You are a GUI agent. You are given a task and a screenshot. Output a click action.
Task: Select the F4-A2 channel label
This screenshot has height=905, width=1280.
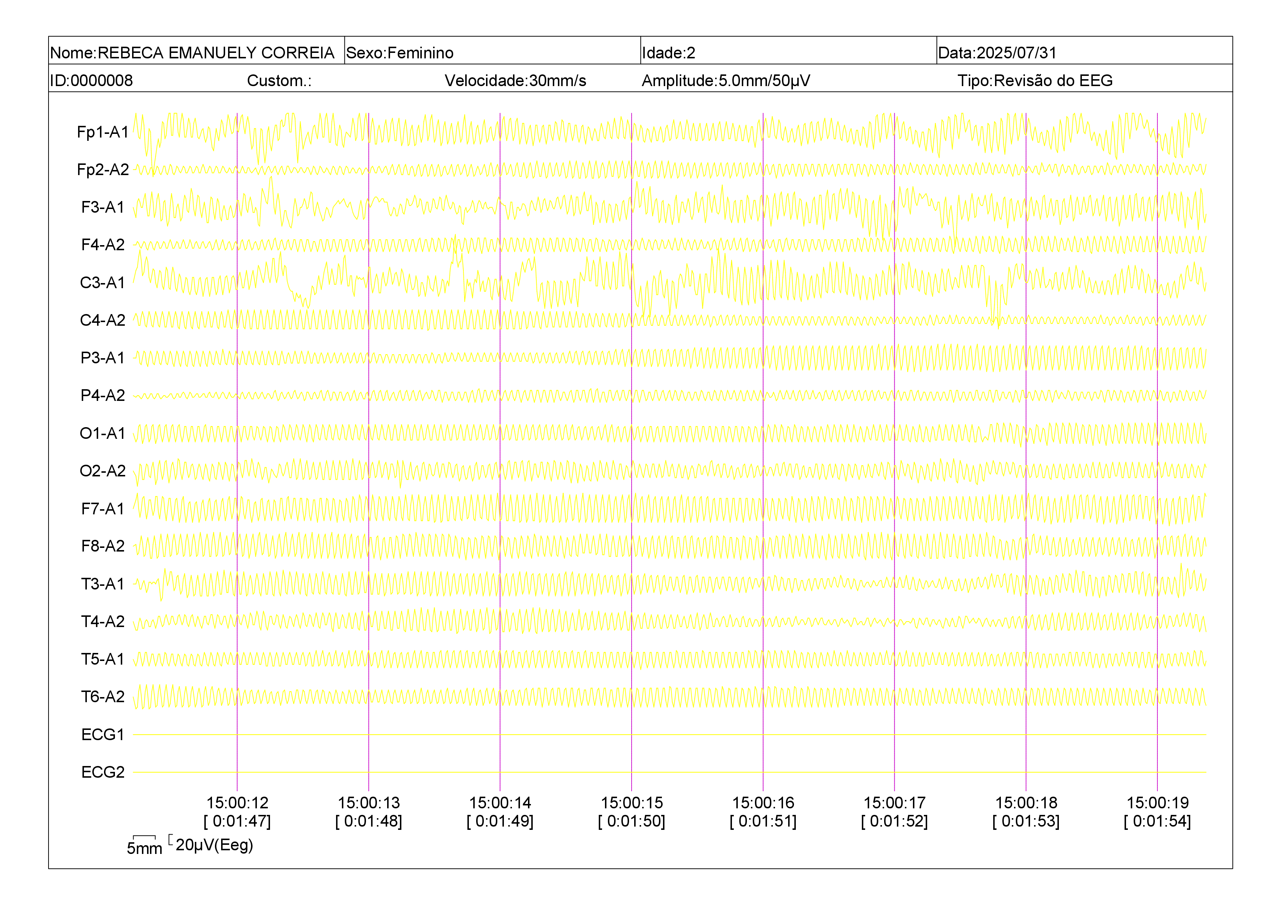[x=103, y=245]
